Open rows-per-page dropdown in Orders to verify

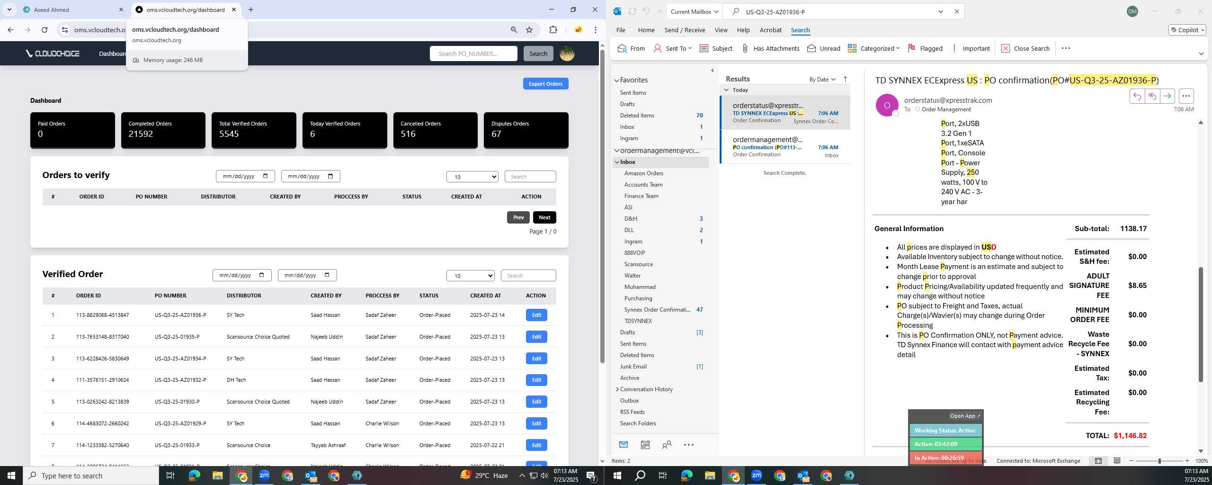tap(472, 177)
